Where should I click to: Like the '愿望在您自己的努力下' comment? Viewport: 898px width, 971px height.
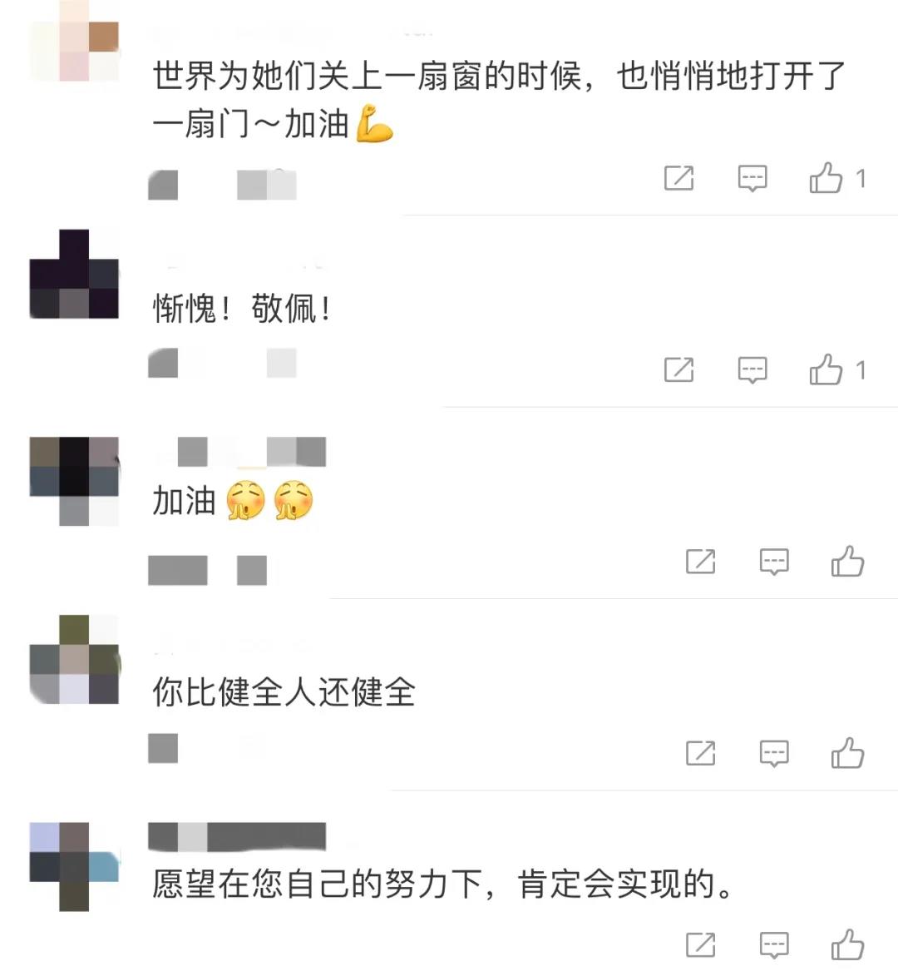[848, 945]
